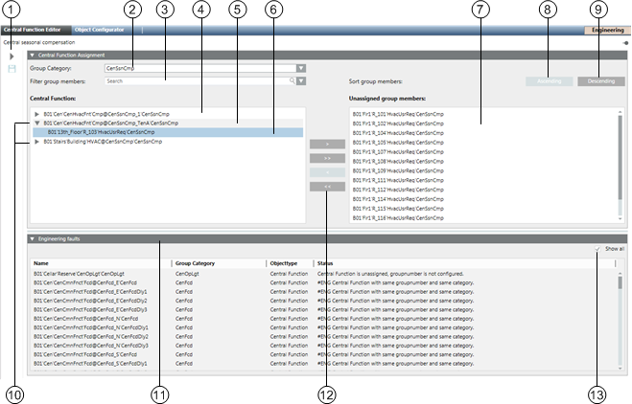Open the Group Category dropdown
The height and width of the screenshot is (404, 632).
[301, 69]
